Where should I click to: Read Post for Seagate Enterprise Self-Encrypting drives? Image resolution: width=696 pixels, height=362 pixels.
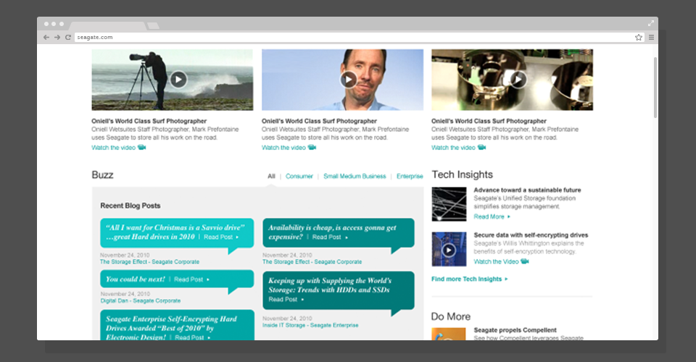192,337
